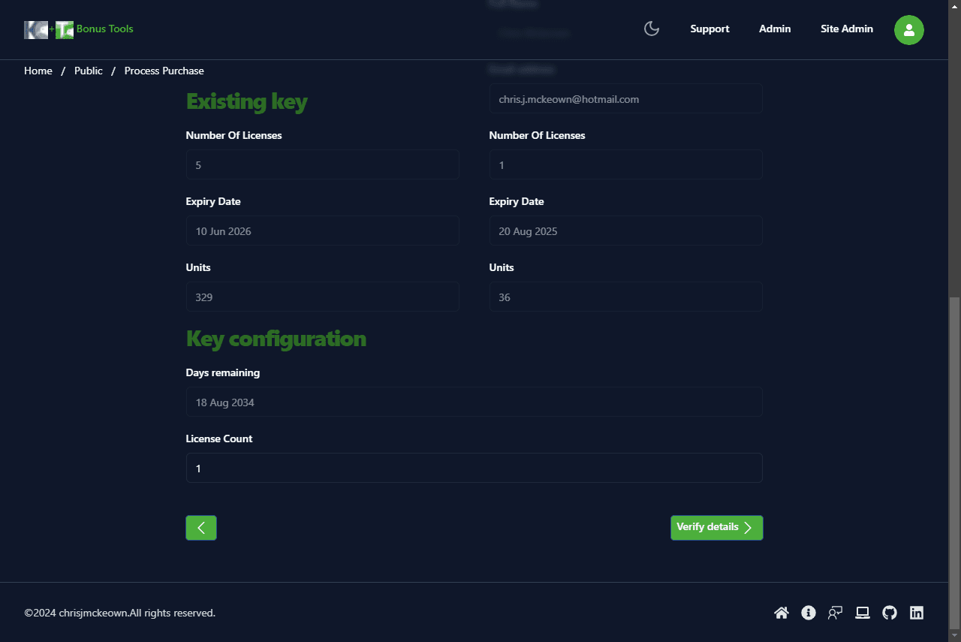Click the Days remaining field 18 Aug 2034
Screen dimensions: 961x642
click(474, 402)
